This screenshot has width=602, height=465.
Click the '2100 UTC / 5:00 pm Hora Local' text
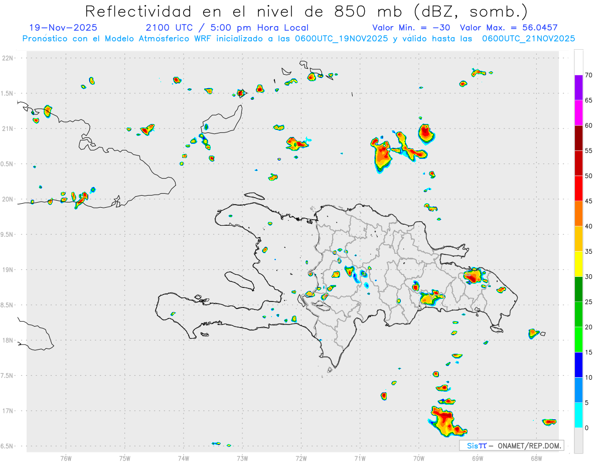(227, 28)
